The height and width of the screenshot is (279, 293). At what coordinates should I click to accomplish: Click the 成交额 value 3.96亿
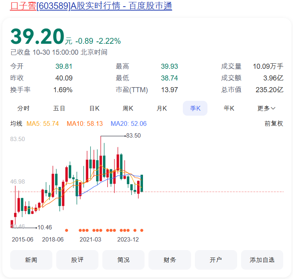tap(273, 78)
